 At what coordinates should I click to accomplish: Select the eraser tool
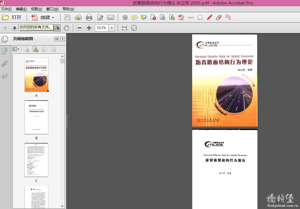tap(219, 17)
